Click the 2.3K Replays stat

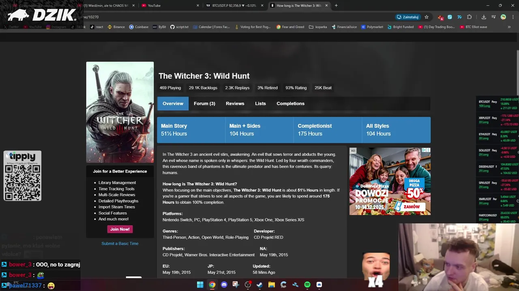pos(237,88)
